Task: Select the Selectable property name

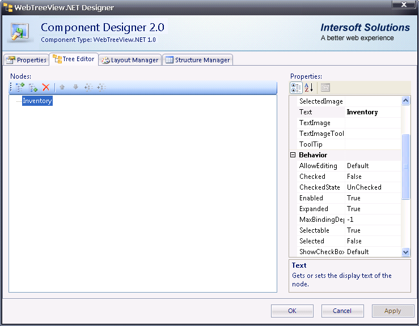Action: (x=314, y=230)
